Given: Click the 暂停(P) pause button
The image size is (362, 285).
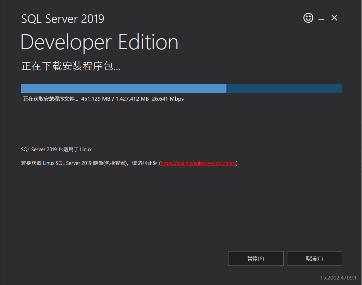Looking at the screenshot, I should tap(255, 258).
